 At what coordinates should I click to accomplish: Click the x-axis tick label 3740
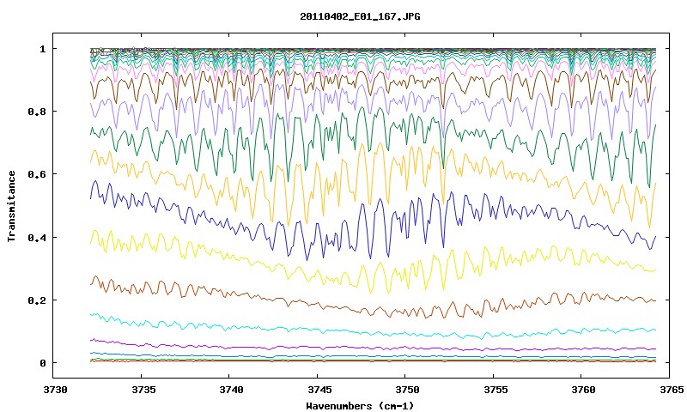[x=231, y=390]
